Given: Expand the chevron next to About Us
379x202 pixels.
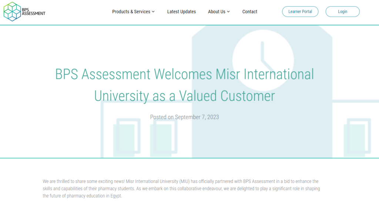Looking at the screenshot, I should coord(228,12).
